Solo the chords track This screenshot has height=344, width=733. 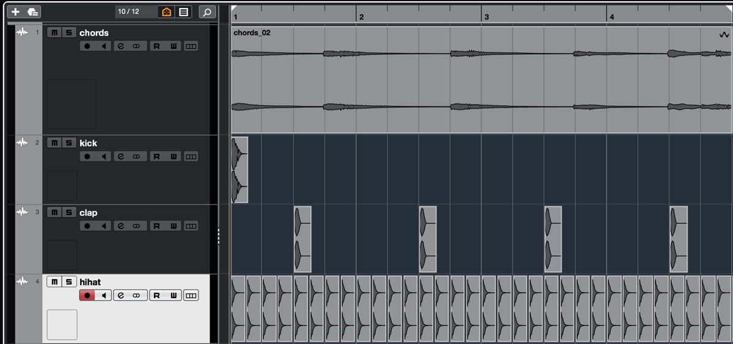(x=68, y=32)
